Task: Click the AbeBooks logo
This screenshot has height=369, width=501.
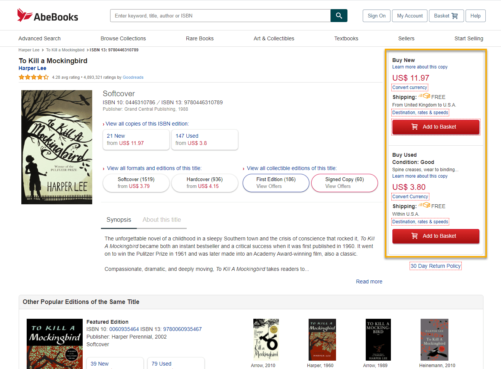Action: click(47, 15)
